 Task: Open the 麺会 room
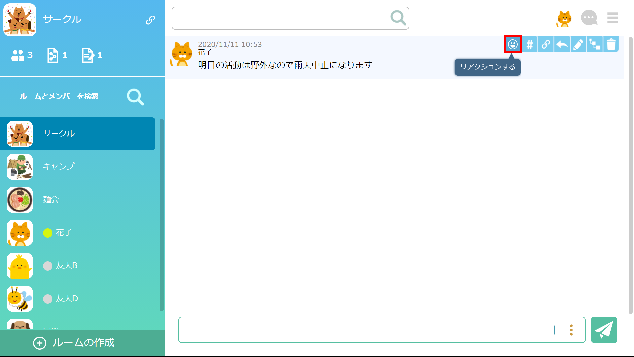pos(78,200)
